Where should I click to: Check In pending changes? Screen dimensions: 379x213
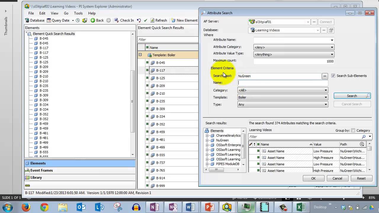(x=124, y=20)
